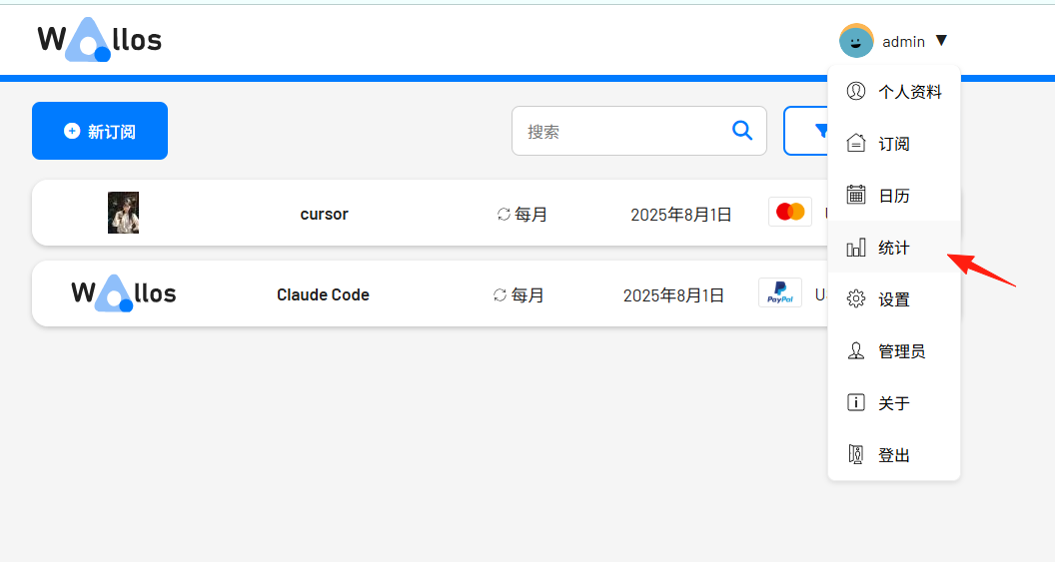Click the house icon next to 订阅
The height and width of the screenshot is (562, 1055).
(x=856, y=143)
